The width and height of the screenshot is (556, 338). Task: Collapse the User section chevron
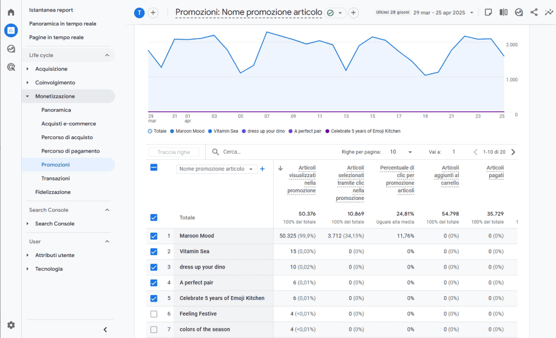click(107, 241)
